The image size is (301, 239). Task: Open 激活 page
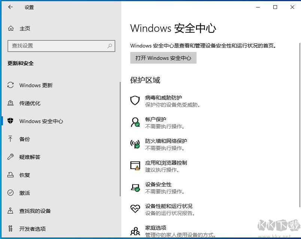pyautogui.click(x=25, y=193)
